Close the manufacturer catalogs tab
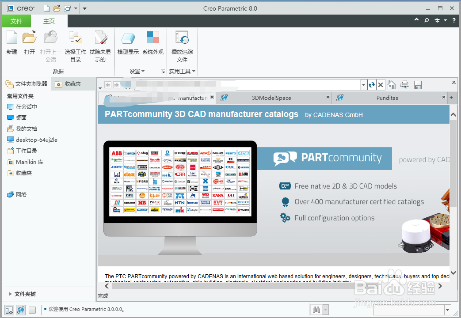This screenshot has width=461, height=318. [212, 97]
